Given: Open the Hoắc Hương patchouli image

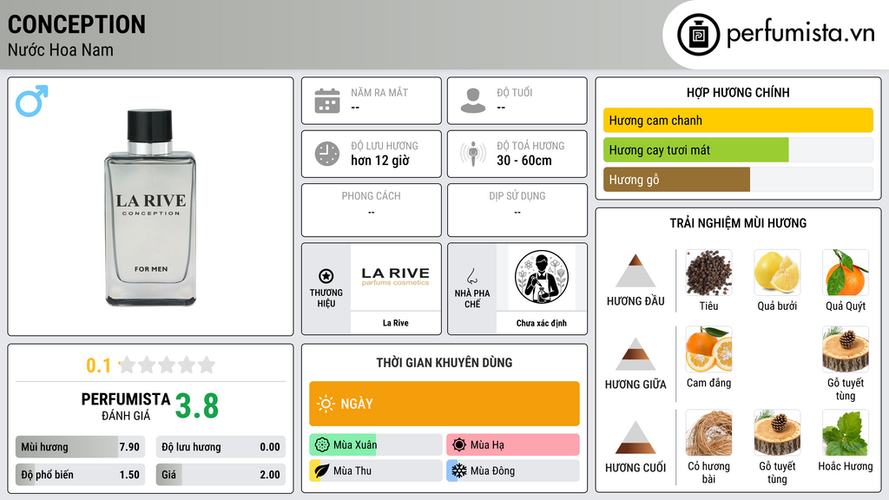Looking at the screenshot, I should pos(846,432).
